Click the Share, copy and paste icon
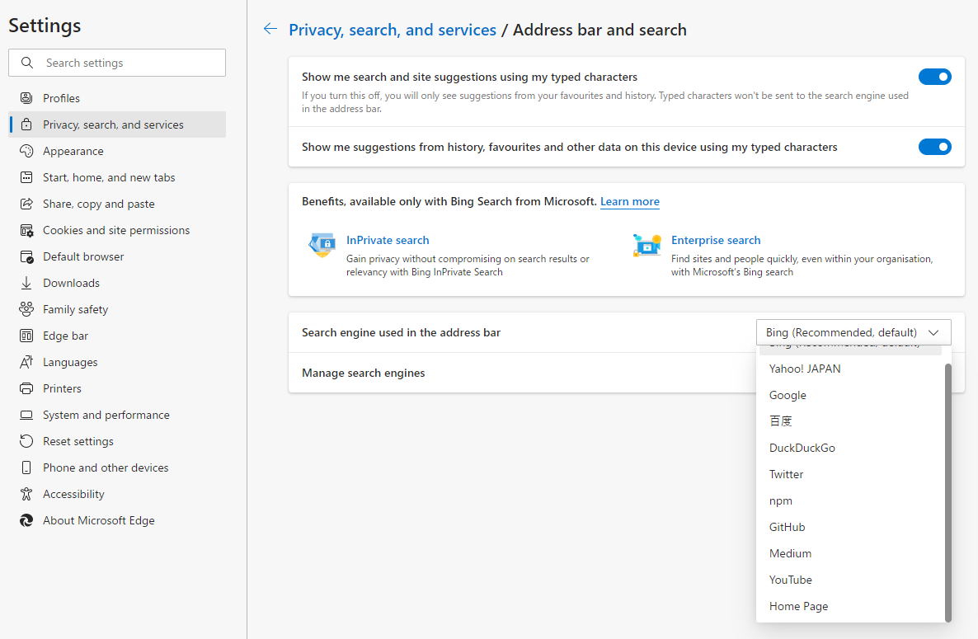Viewport: 978px width, 639px height. (x=26, y=204)
